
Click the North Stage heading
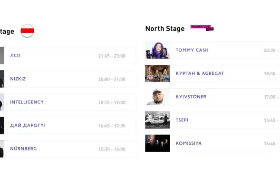[165, 29]
